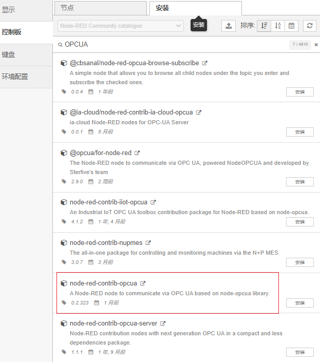
Task: Click calendar icon beside 1 年, 4 月前
Action: pos(91,222)
